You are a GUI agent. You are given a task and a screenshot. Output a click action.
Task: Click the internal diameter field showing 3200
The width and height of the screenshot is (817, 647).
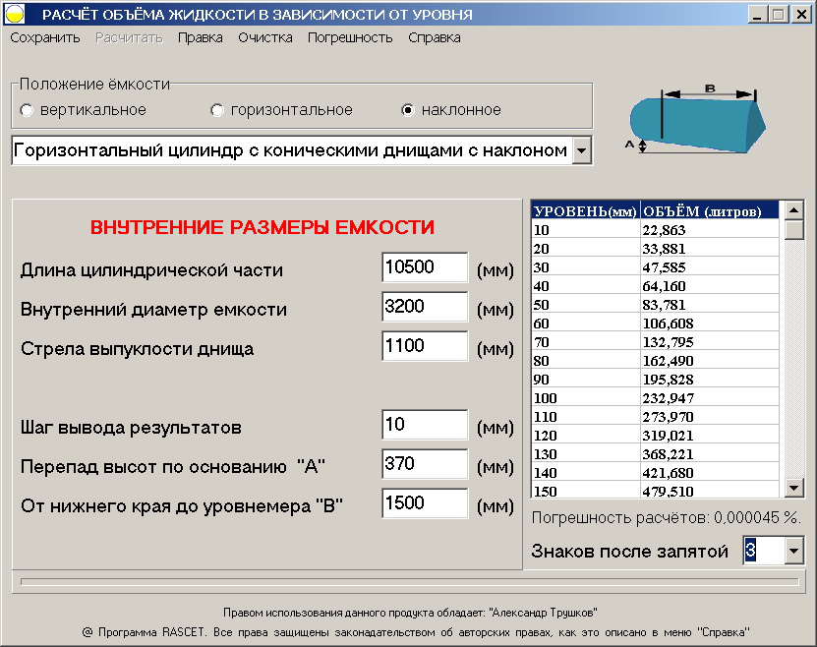425,307
